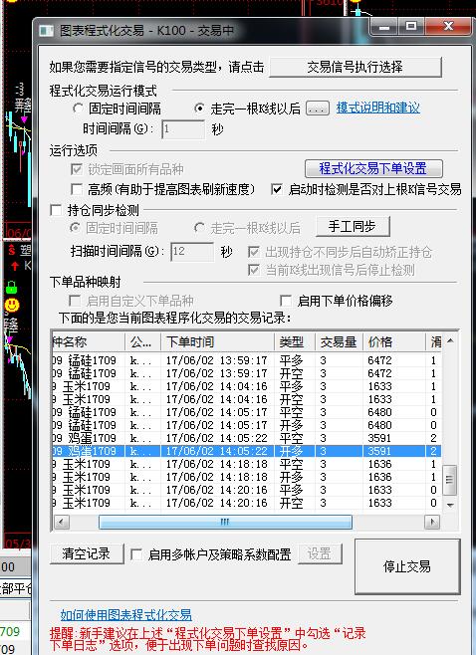Click the ellipsis button beside K-line mode
The height and width of the screenshot is (655, 476).
pos(318,109)
